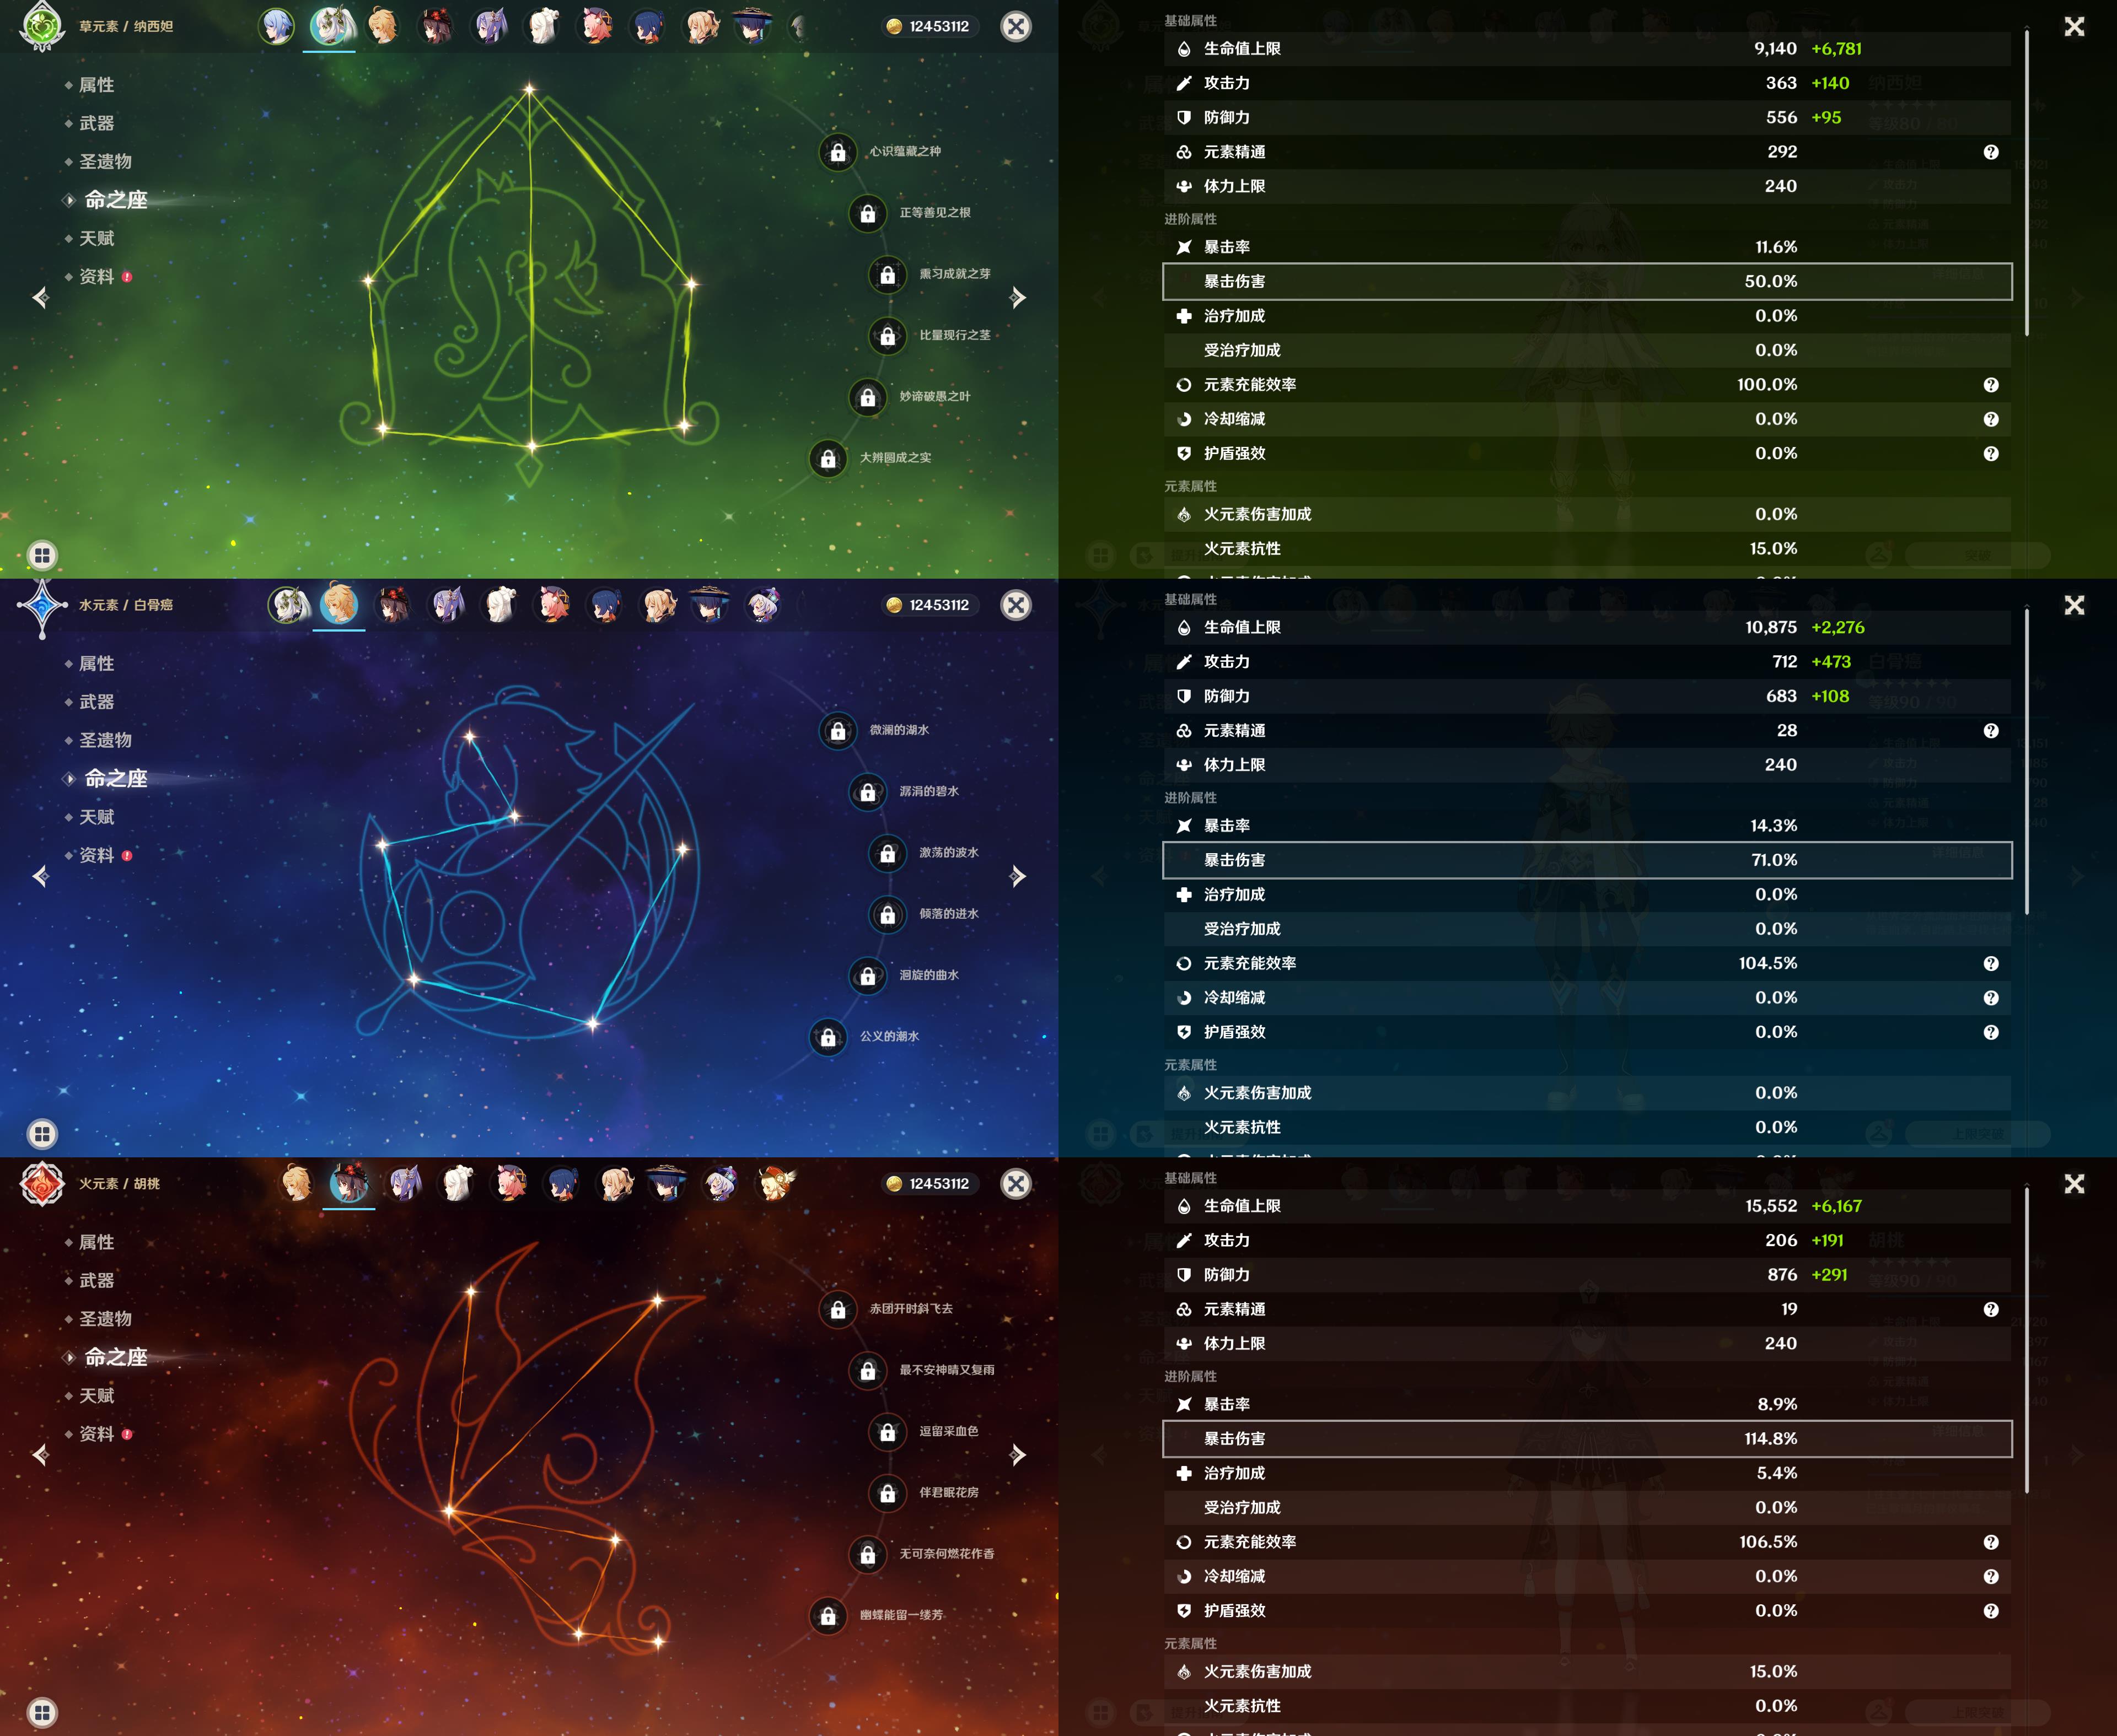Viewport: 2117px width, 1736px height.
Task: Click the Dendro emblem beside 草元素 / 纳西妲
Action: coord(42,26)
